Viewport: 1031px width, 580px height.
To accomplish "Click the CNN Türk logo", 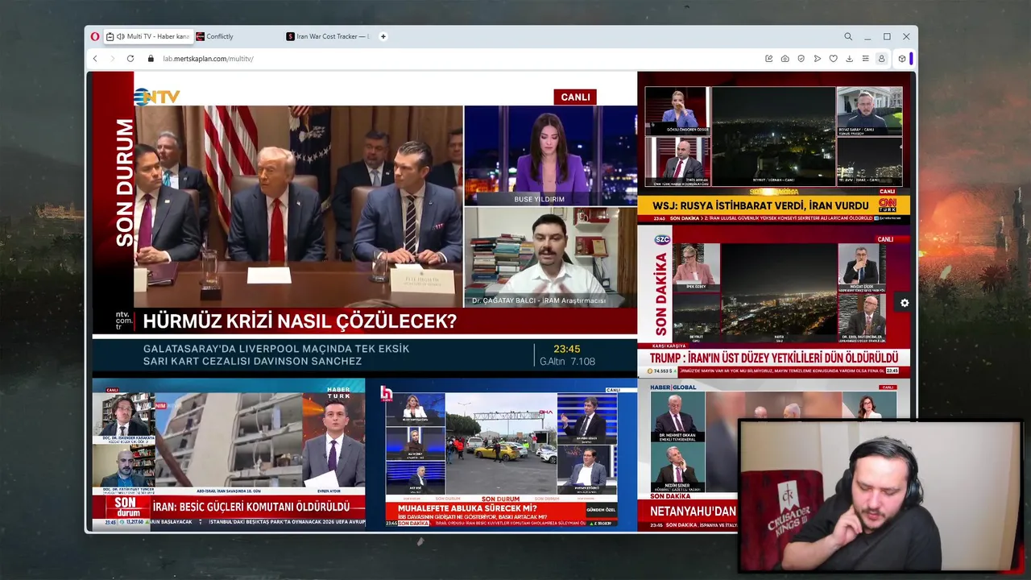I will point(887,205).
